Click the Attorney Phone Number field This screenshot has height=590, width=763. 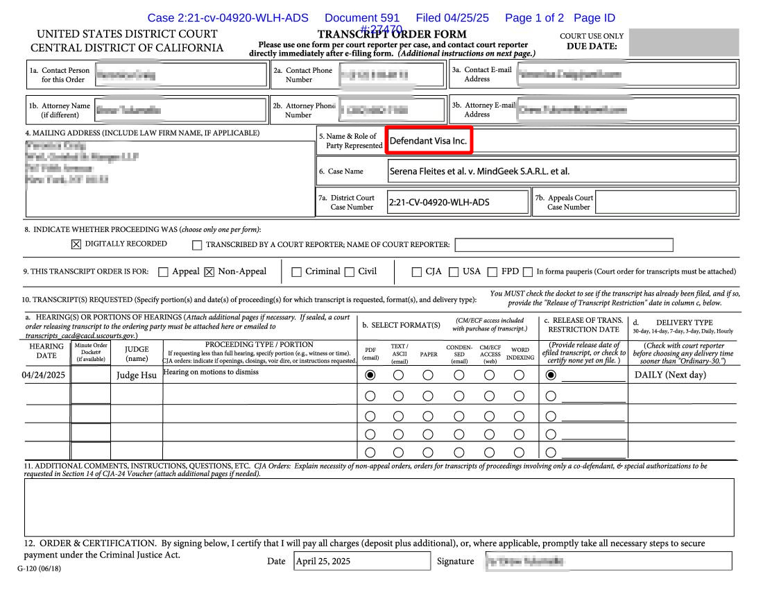coord(392,110)
